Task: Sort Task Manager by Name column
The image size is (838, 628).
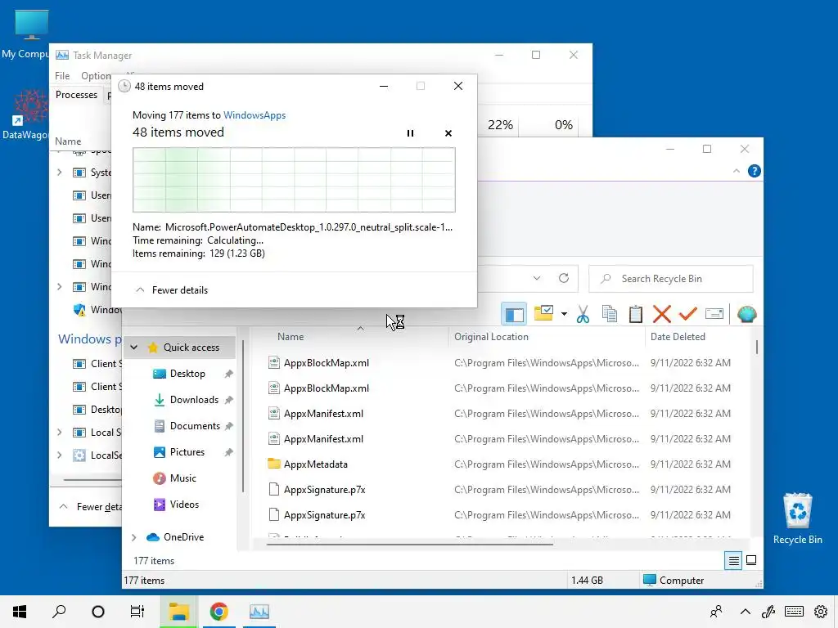Action: pos(68,141)
